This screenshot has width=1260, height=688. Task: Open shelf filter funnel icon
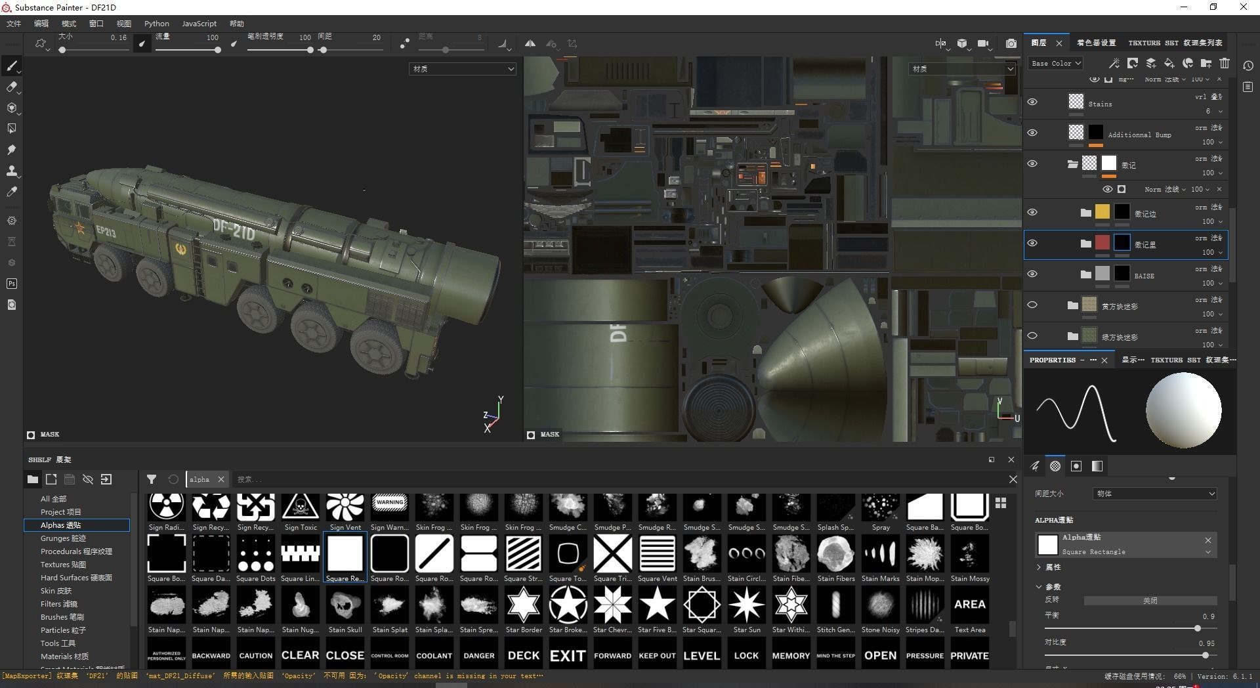coord(152,479)
